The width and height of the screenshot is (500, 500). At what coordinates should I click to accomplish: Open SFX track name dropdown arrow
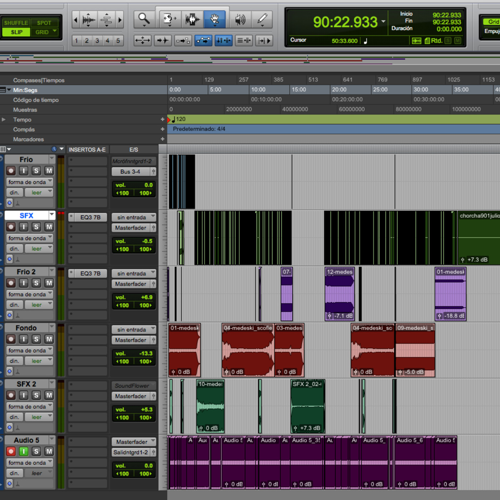click(x=52, y=215)
